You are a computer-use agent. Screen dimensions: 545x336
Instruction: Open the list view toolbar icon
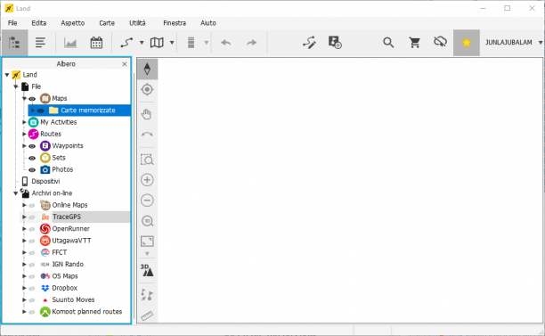click(x=41, y=43)
